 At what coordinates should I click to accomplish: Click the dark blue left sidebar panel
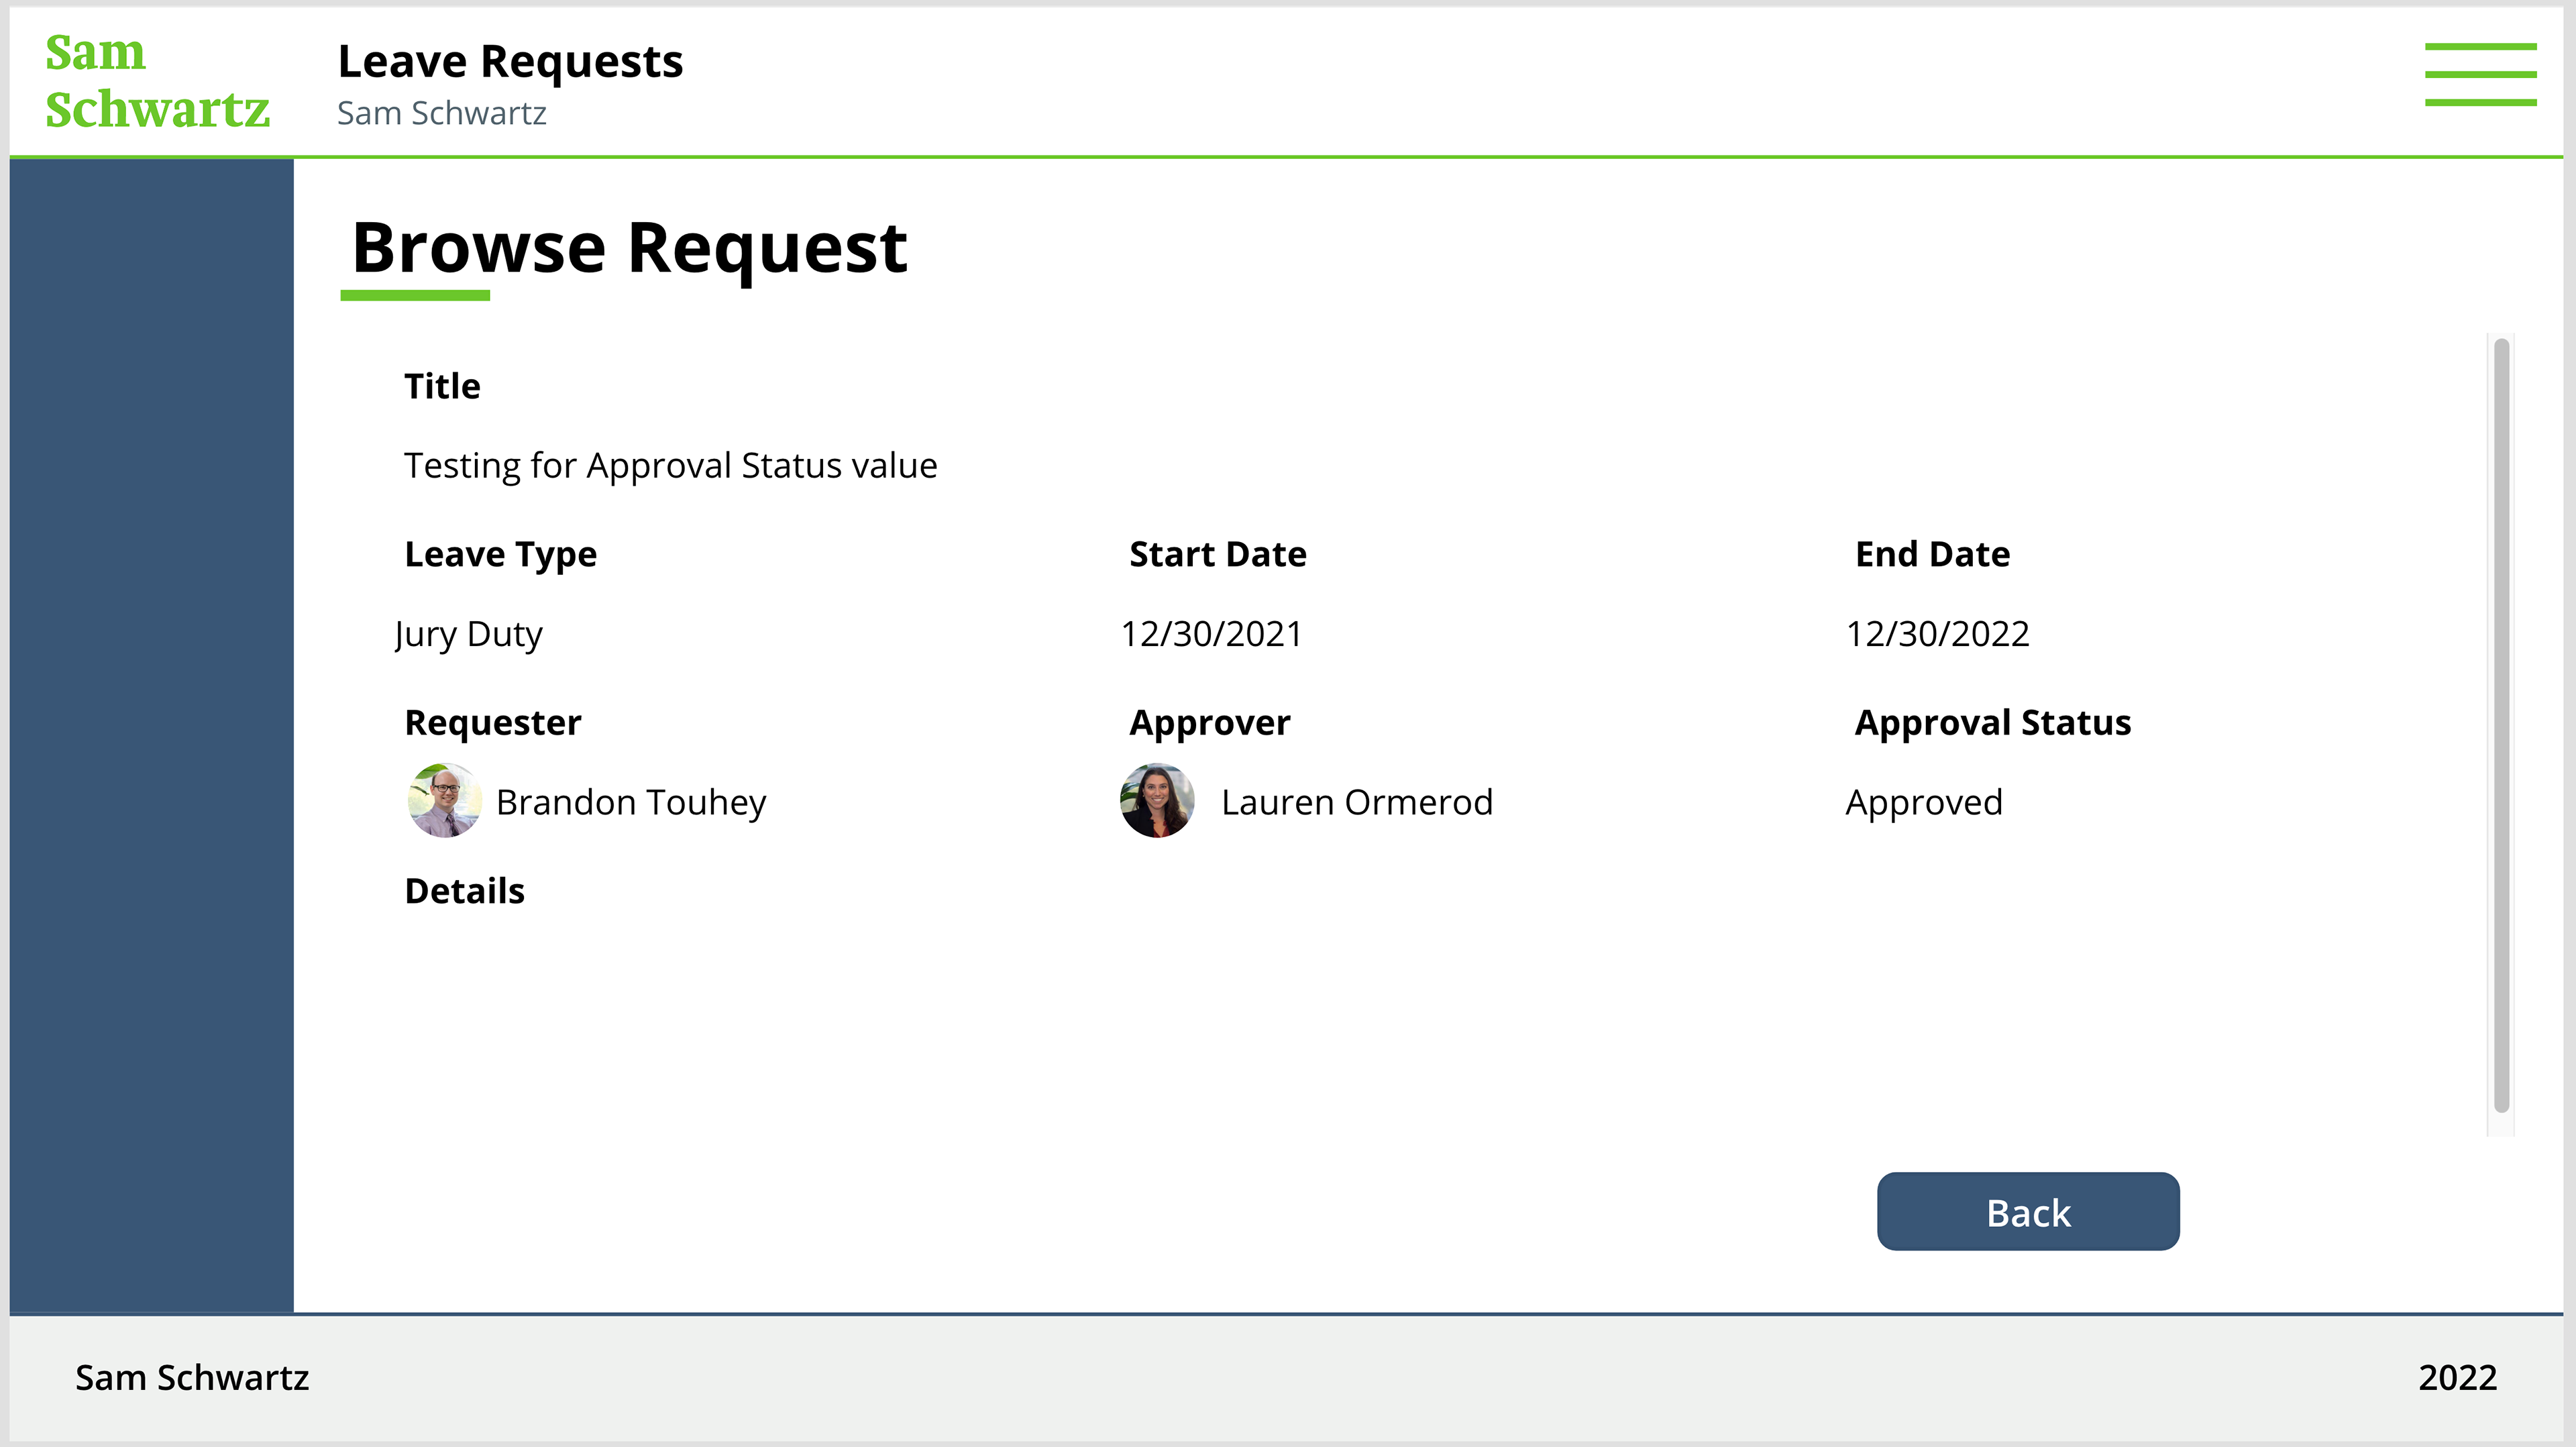[x=151, y=735]
